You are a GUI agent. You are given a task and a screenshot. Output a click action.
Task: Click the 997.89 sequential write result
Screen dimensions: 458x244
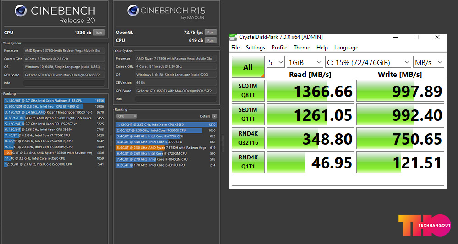tap(400, 91)
